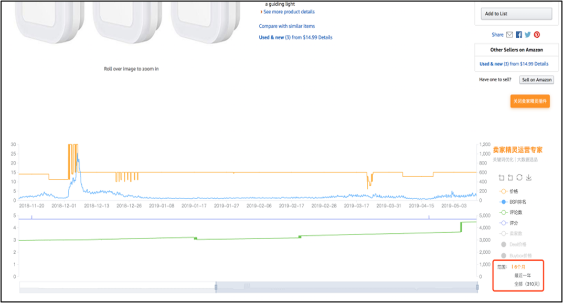Screen dimensions: 563x303
Task: Expand See more product details
Action: coord(289,12)
